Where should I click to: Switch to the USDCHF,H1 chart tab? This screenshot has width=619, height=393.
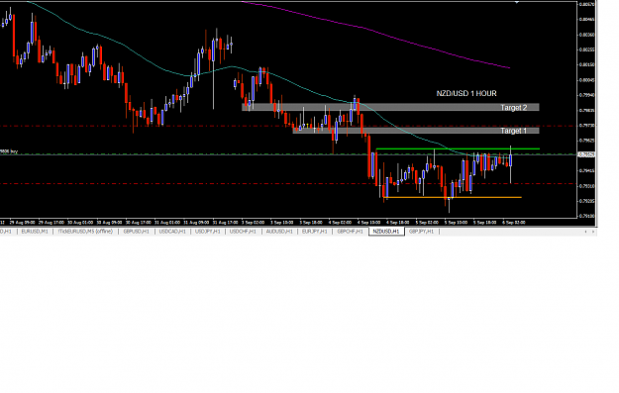tap(243, 232)
